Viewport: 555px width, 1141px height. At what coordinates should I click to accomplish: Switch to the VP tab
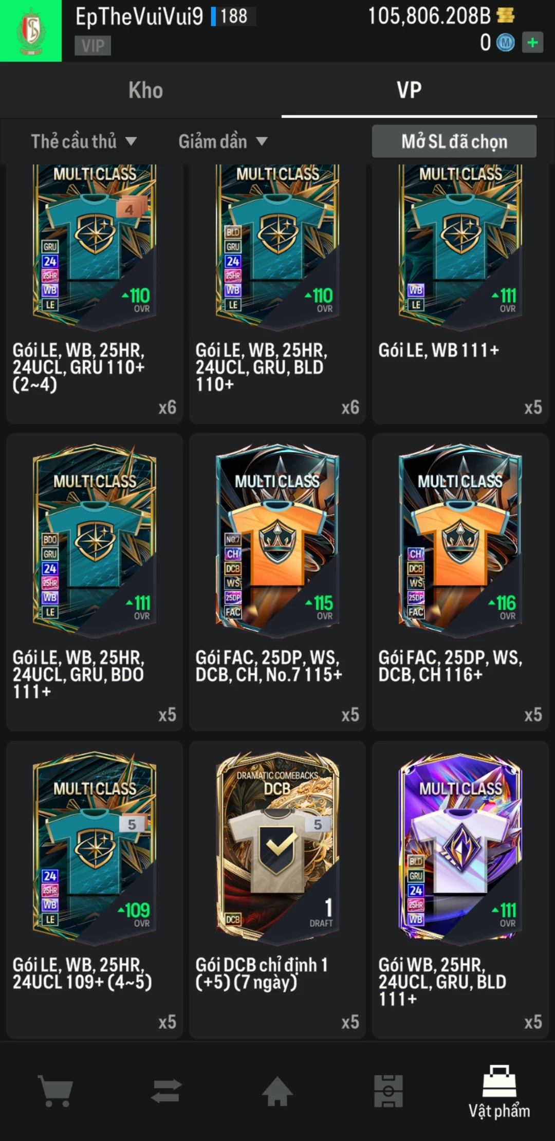pos(409,90)
